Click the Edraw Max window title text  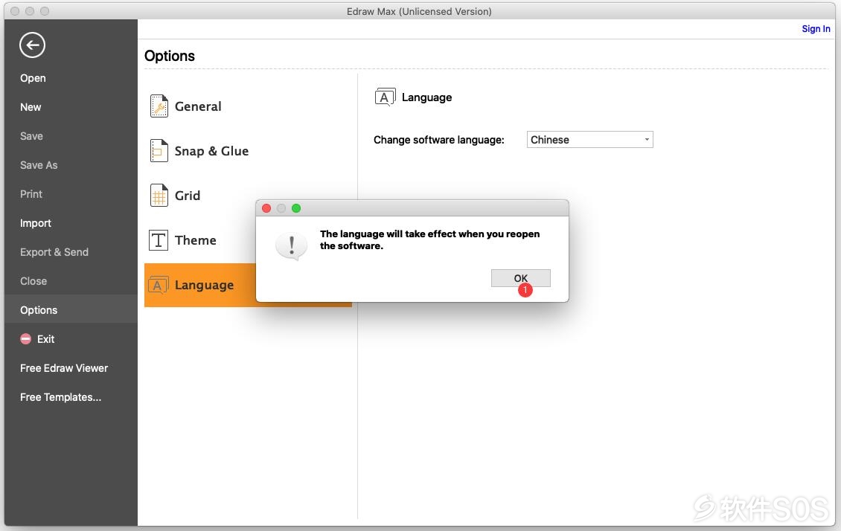419,11
